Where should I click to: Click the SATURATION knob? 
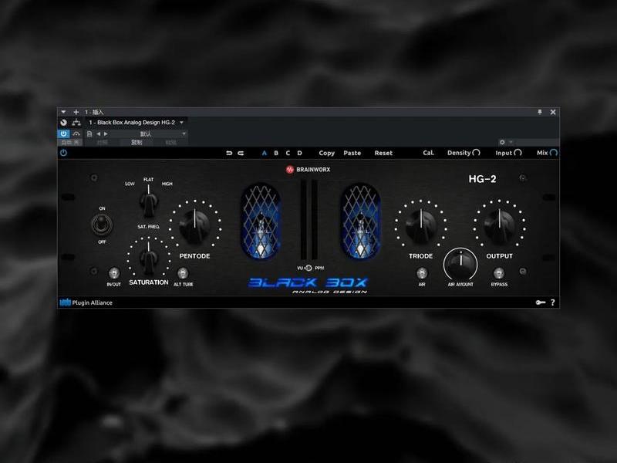coord(149,259)
